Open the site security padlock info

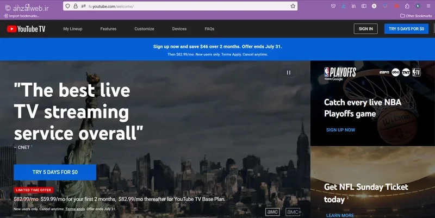click(76, 6)
